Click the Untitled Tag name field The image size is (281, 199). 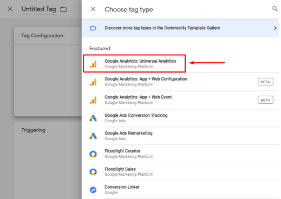point(38,9)
